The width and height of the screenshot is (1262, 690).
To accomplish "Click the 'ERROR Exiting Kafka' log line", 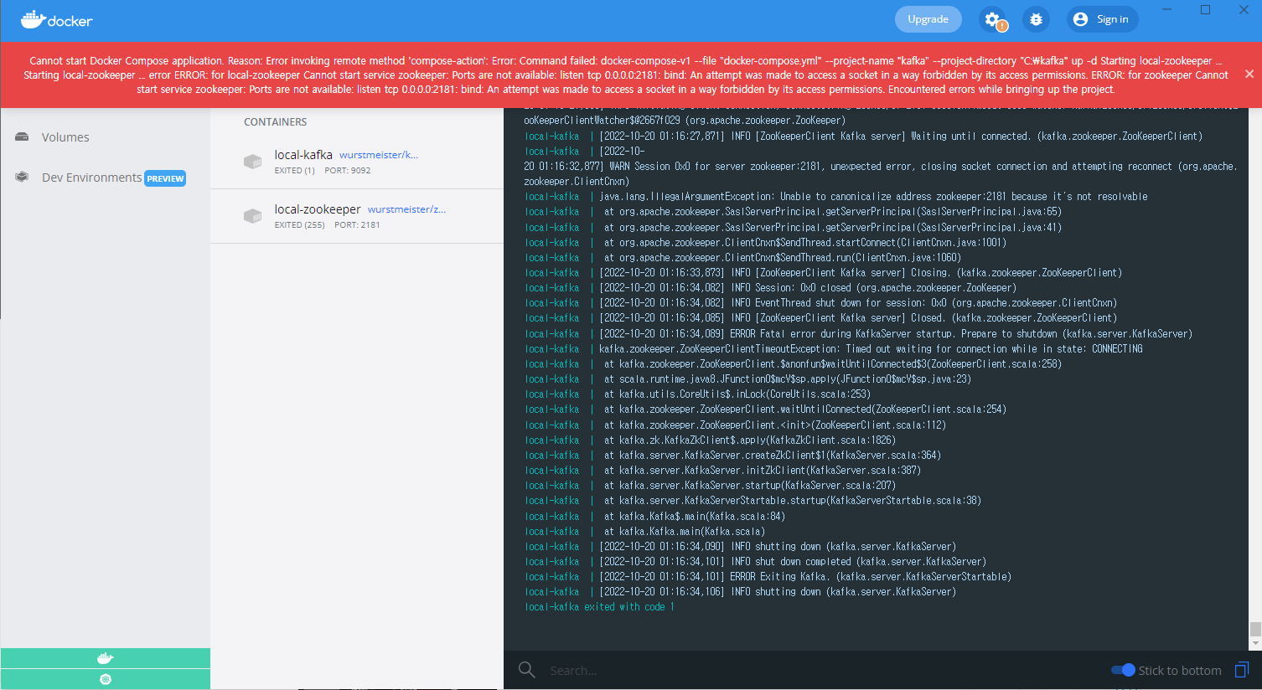I will pos(768,577).
